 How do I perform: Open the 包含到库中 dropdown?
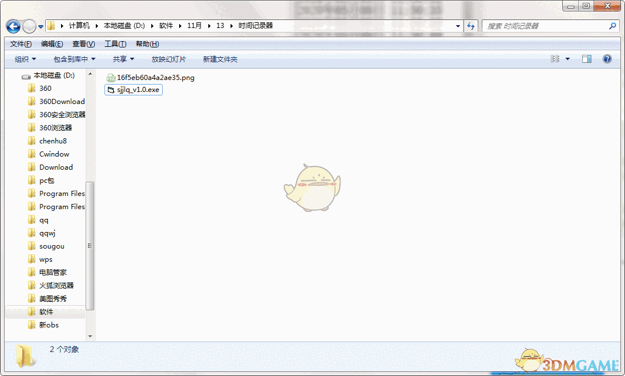coord(74,59)
